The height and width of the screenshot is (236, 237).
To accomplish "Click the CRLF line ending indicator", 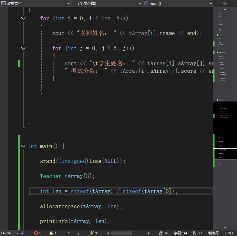I will tap(230, 233).
